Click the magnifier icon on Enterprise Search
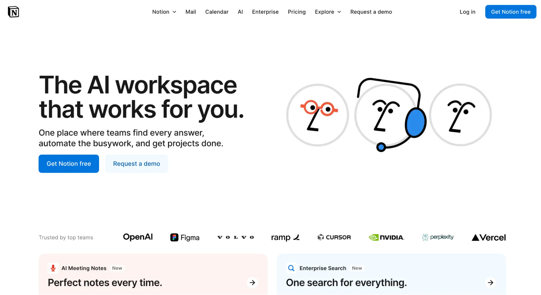The image size is (541, 295). tap(291, 268)
